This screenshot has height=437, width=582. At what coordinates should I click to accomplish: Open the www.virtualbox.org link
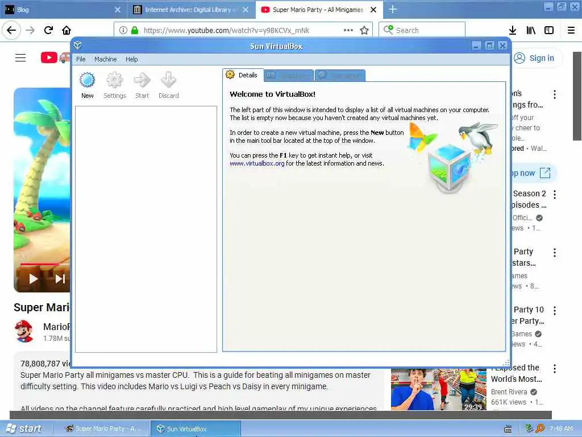pos(257,163)
